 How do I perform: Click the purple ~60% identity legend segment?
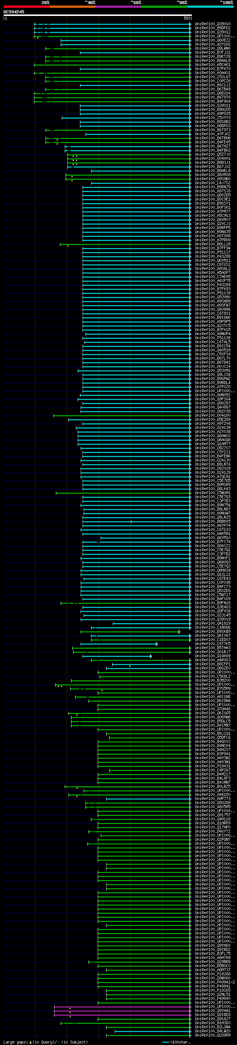[x=118, y=7]
